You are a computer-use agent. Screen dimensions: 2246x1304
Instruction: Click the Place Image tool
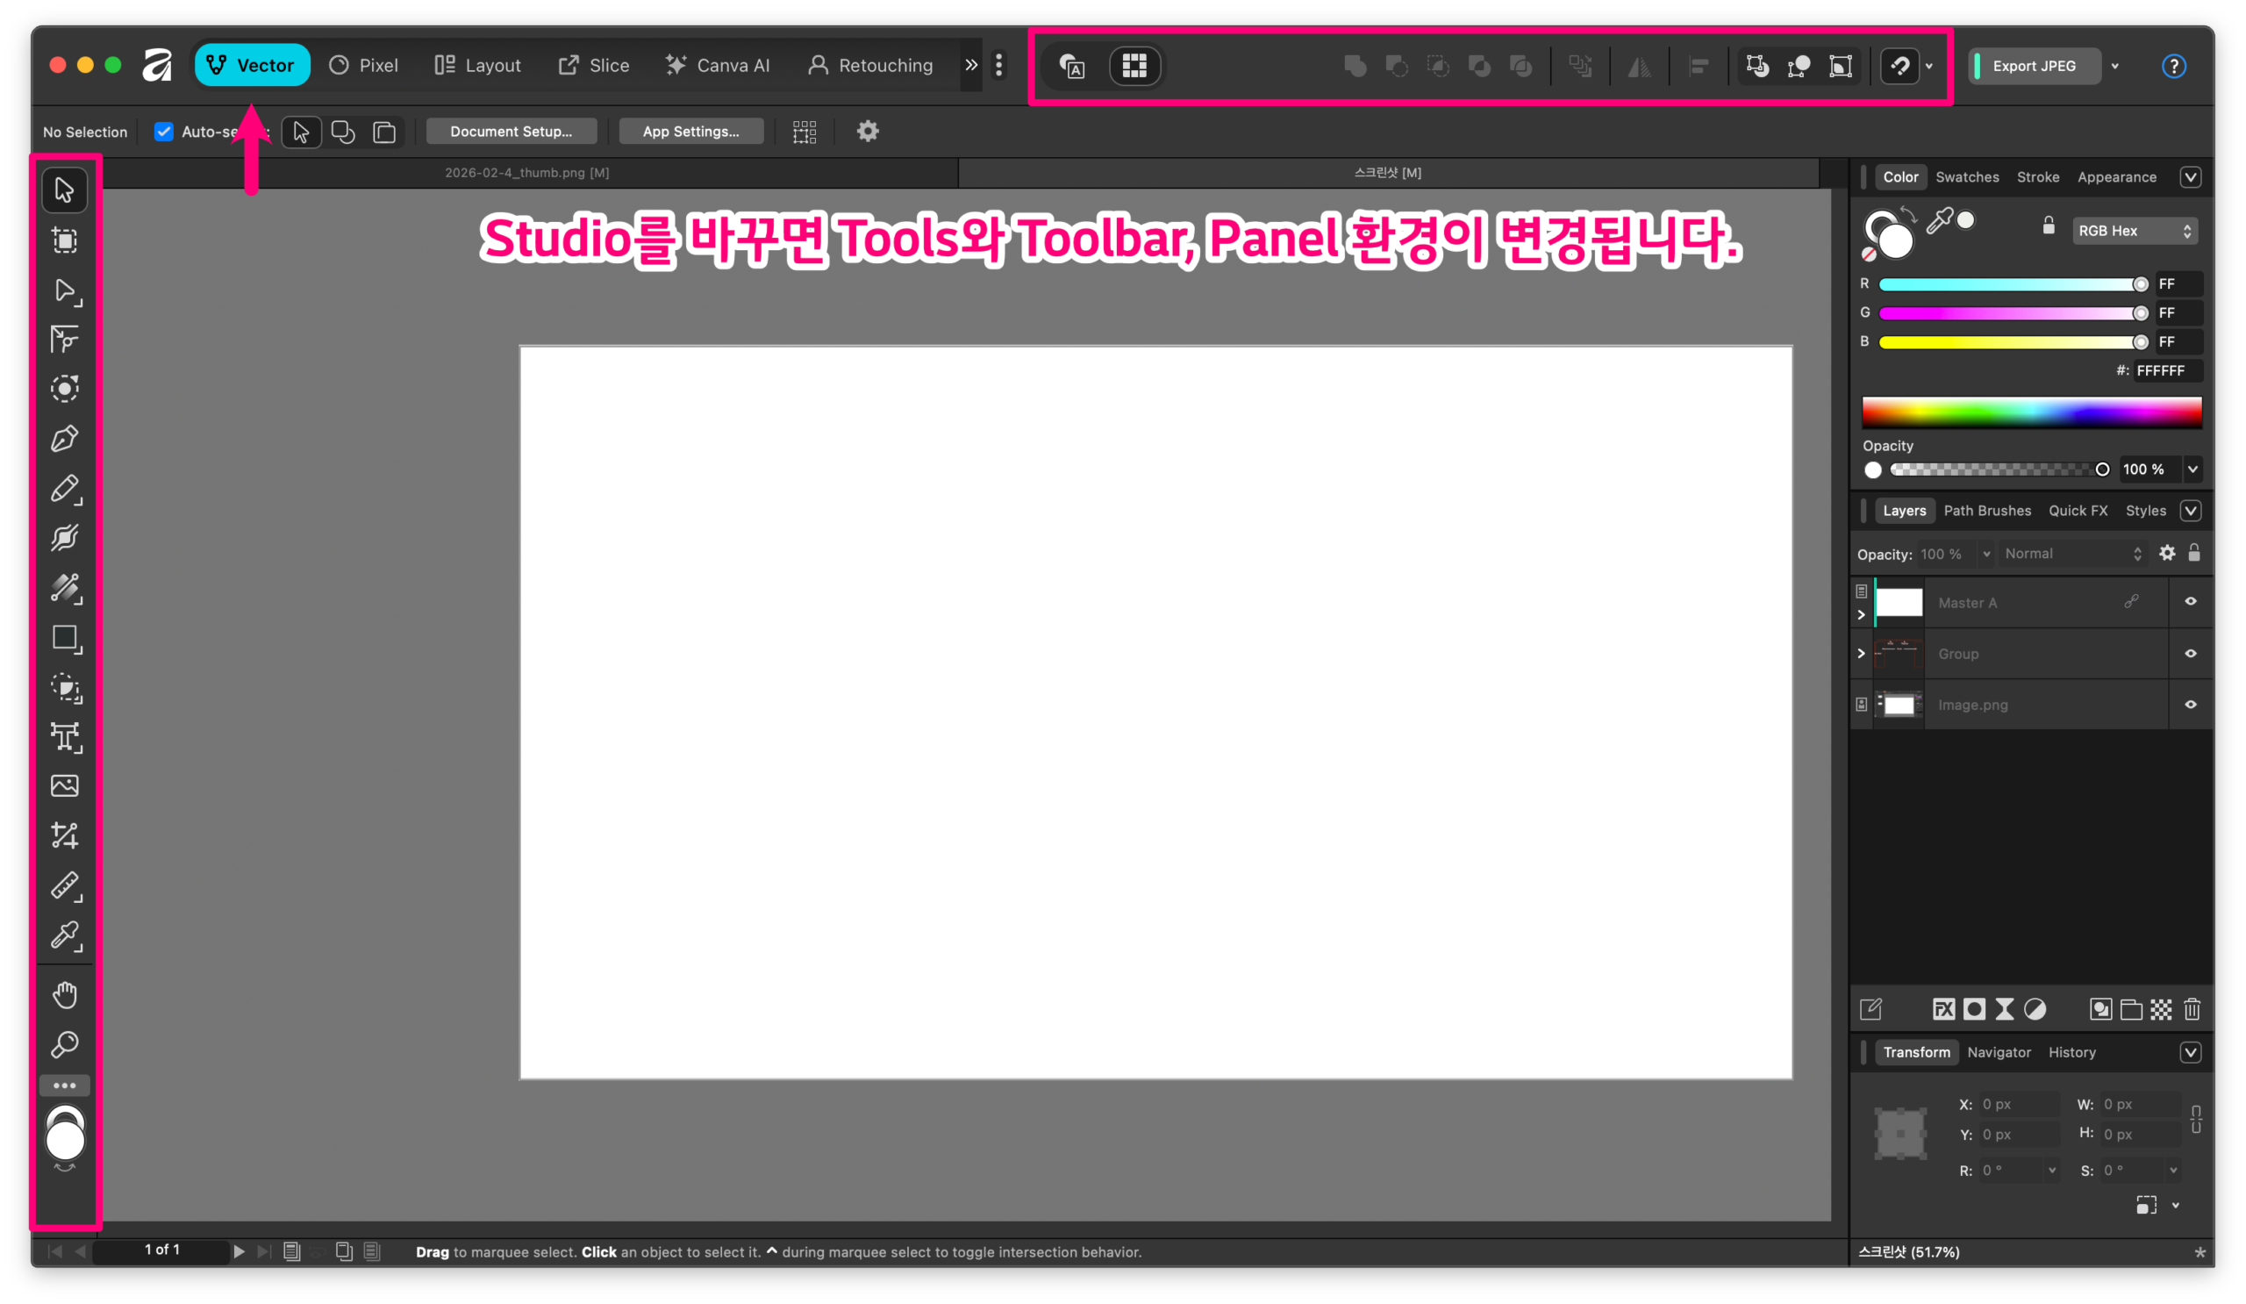[64, 786]
